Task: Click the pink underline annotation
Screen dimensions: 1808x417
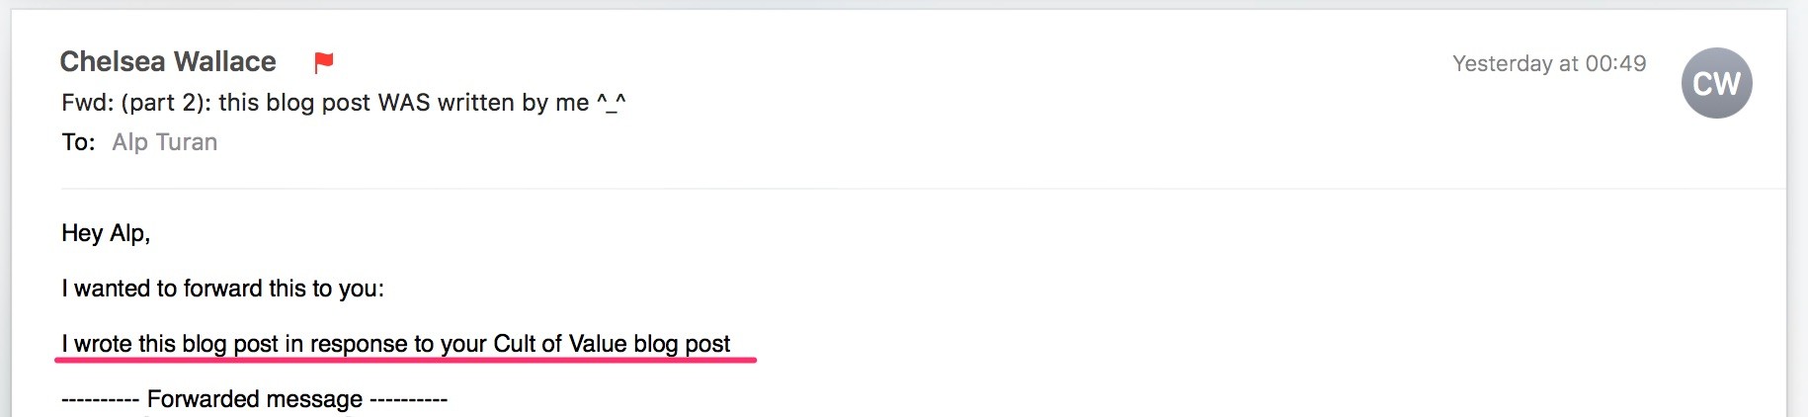Action: [406, 361]
